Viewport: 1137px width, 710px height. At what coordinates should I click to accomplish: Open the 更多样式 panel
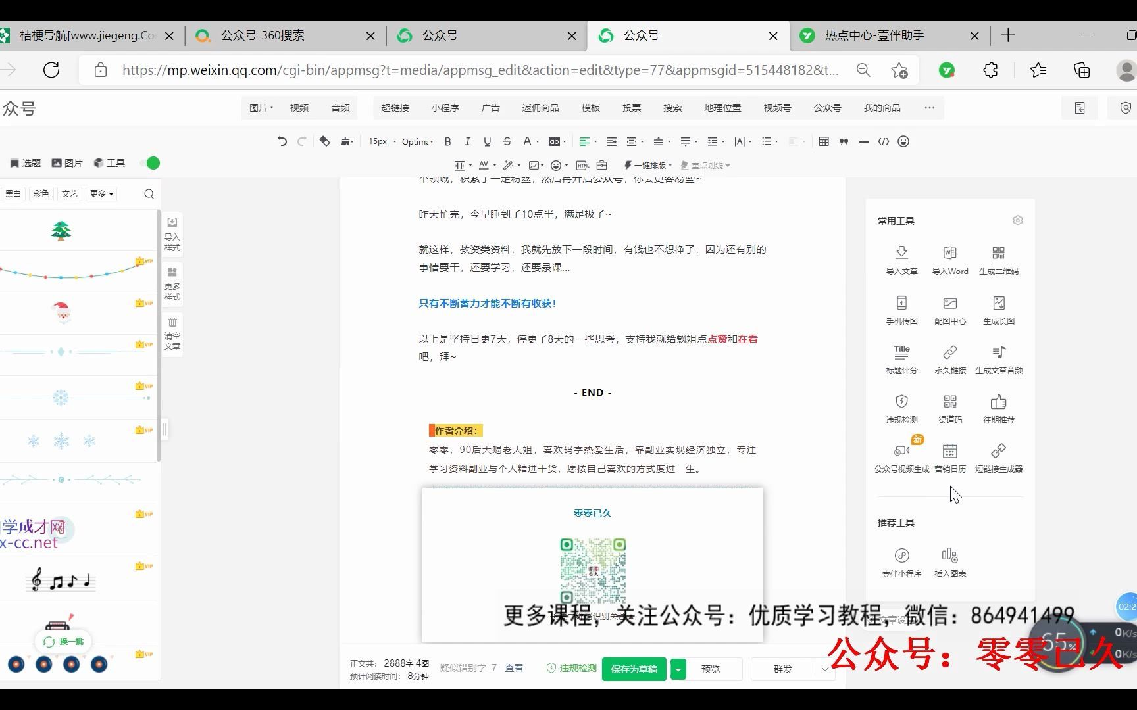tap(172, 284)
